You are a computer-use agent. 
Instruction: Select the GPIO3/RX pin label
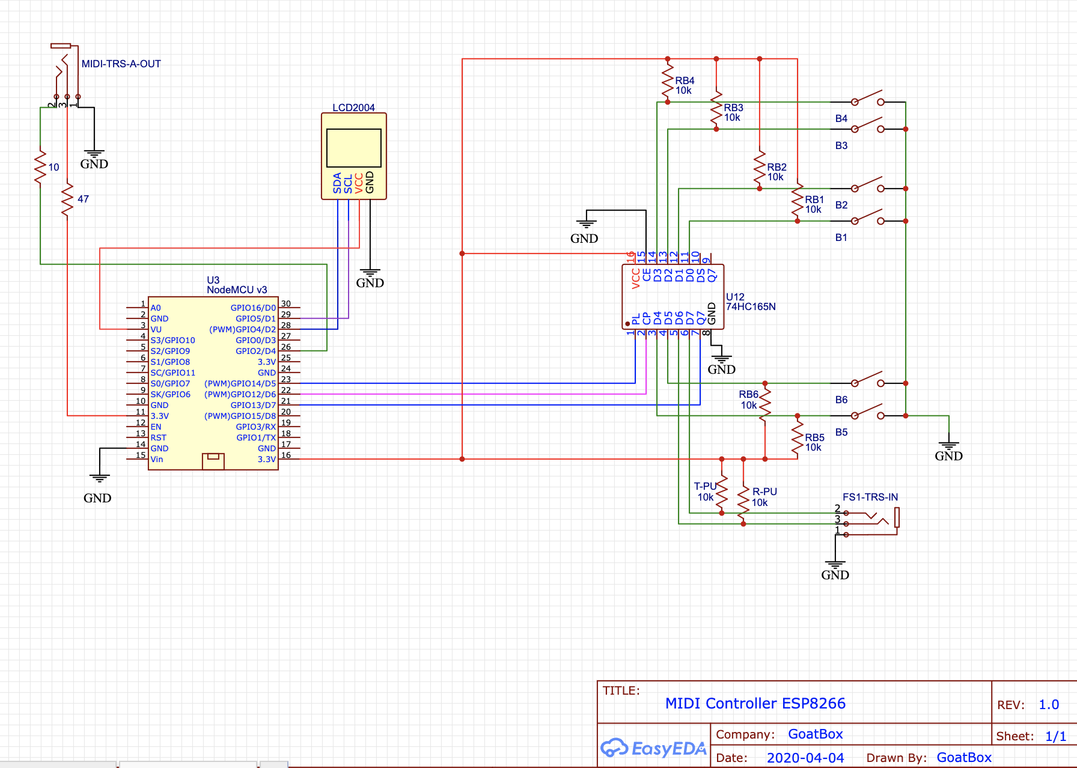(255, 427)
